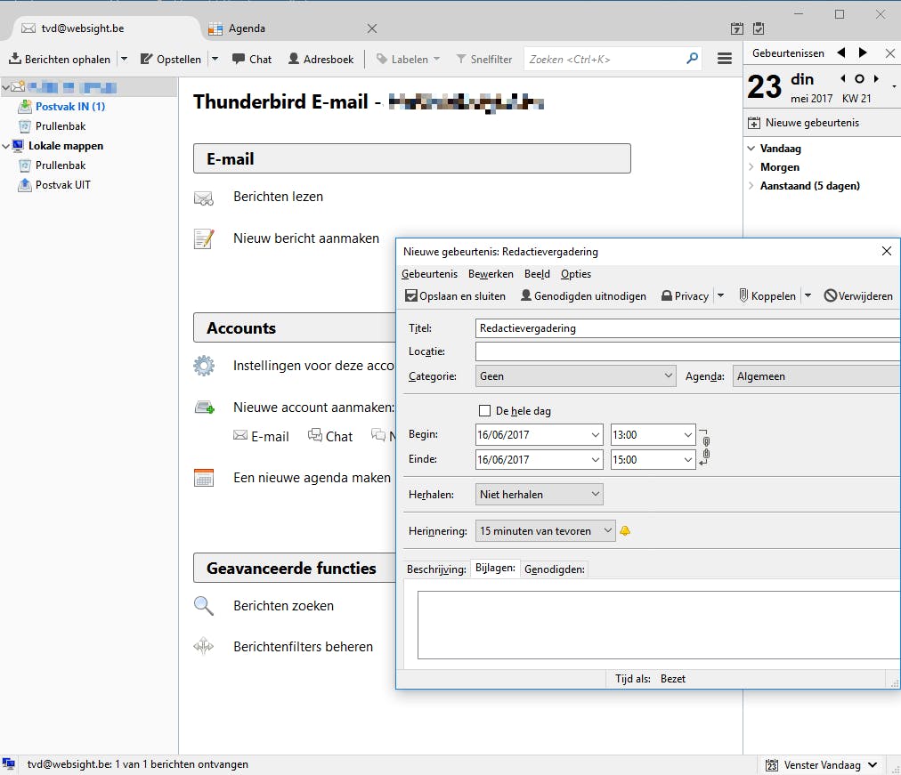Click Chat under Nieuwe account aanmaken
Screen dimensions: 901x775
click(x=330, y=436)
